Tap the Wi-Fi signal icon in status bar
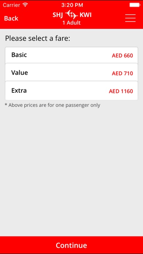 click(25, 5)
